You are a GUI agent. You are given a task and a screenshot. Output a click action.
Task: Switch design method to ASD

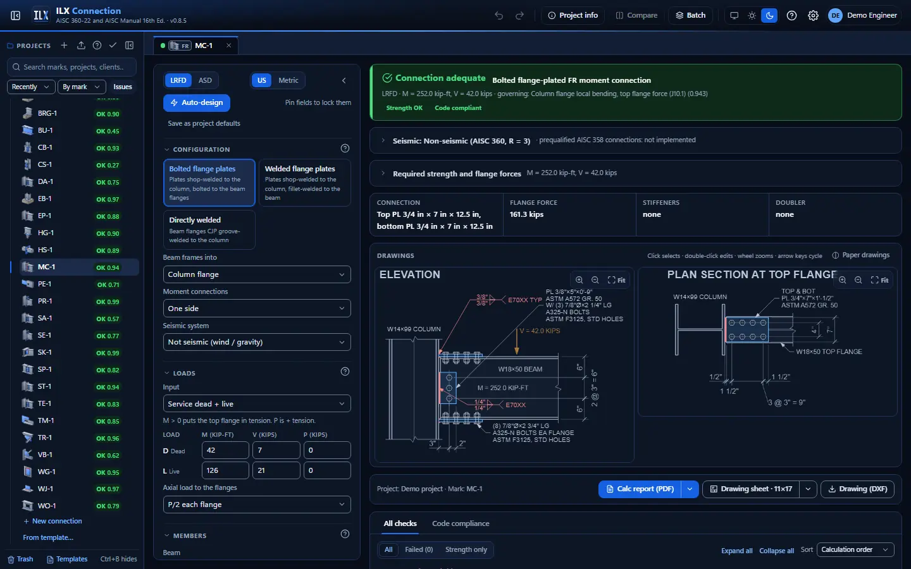tap(205, 80)
